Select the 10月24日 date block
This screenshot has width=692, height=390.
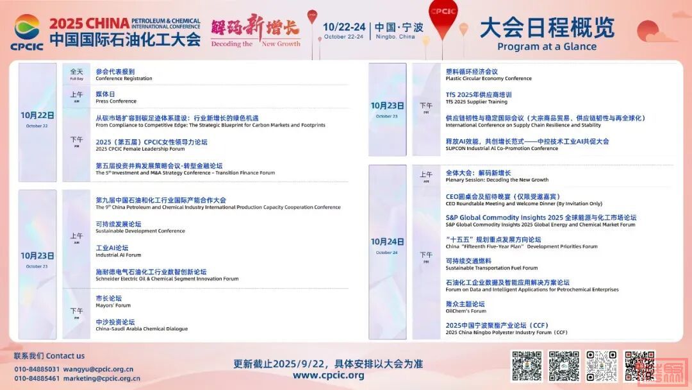387,244
